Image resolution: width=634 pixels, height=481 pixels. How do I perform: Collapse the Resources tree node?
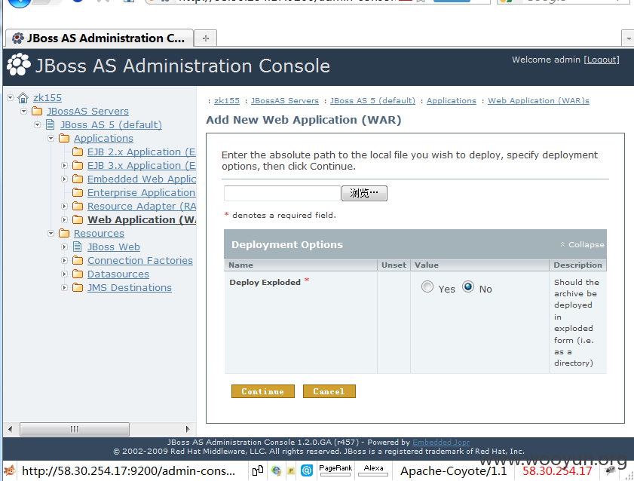(51, 233)
